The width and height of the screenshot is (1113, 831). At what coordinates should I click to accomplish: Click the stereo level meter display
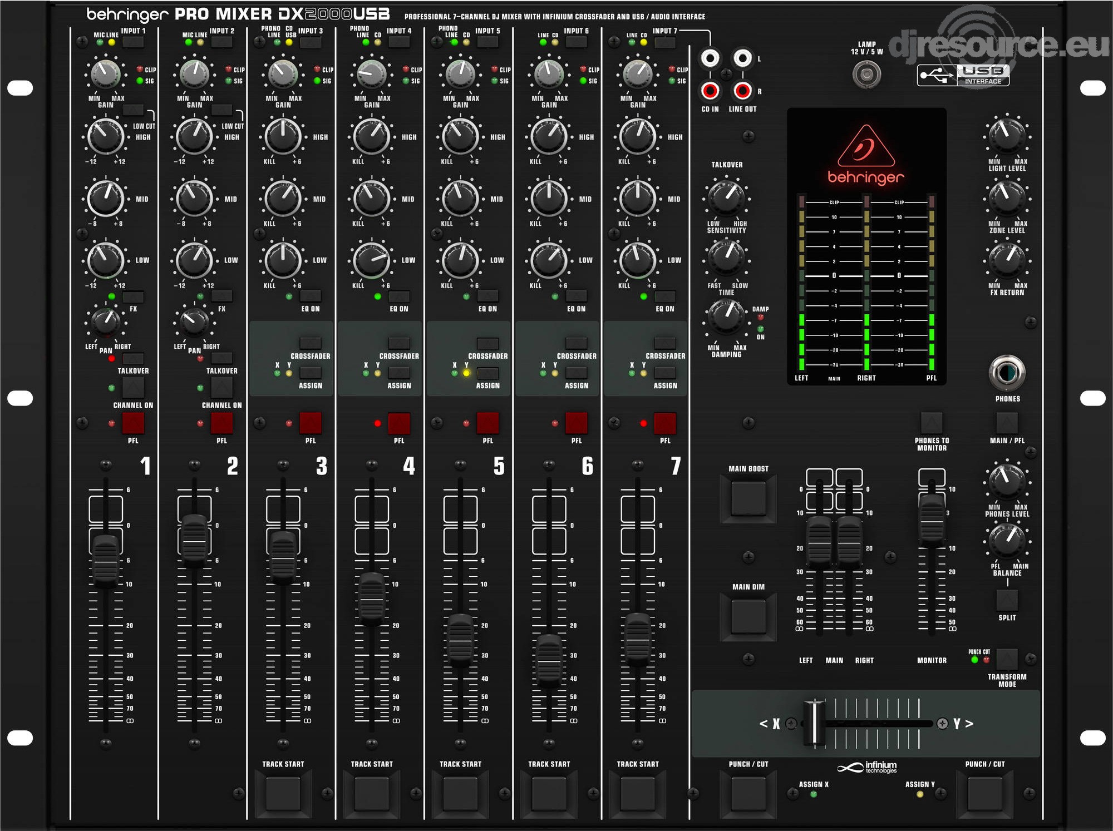(866, 246)
